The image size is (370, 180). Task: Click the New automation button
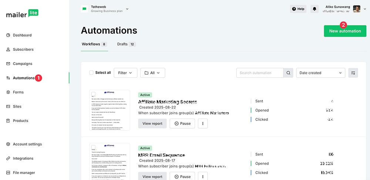pos(345,31)
